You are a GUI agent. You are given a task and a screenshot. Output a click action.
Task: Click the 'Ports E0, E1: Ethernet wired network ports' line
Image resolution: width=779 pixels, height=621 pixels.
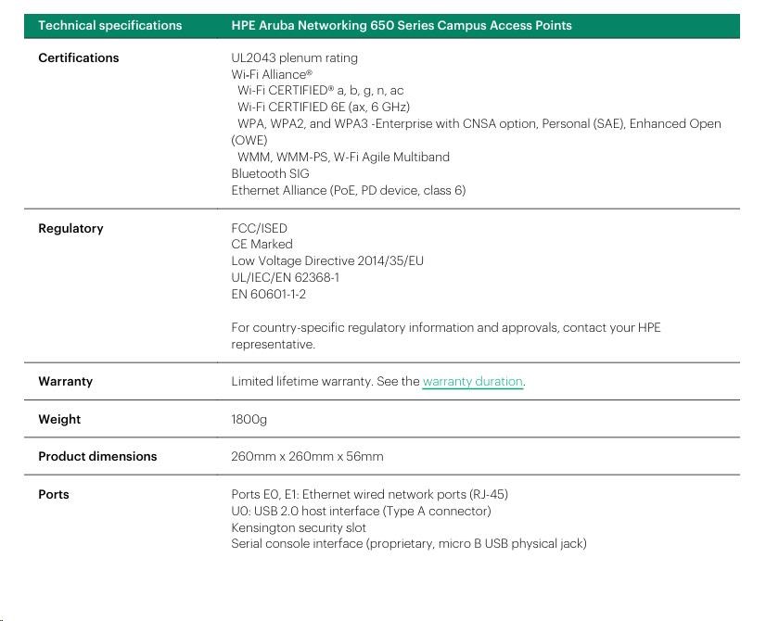[x=369, y=494]
